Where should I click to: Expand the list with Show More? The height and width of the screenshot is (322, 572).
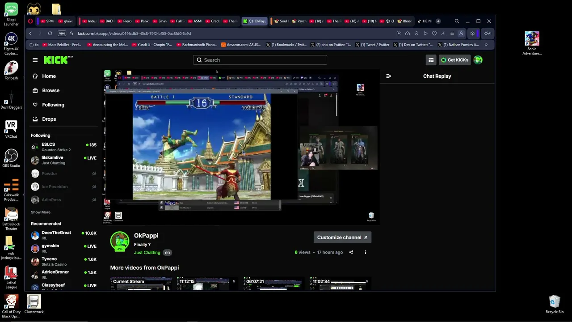pos(41,212)
